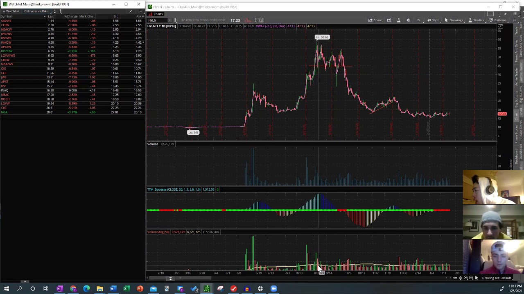Select the CIIC symbol in watchlist
The height and width of the screenshot is (294, 524).
coord(4,108)
